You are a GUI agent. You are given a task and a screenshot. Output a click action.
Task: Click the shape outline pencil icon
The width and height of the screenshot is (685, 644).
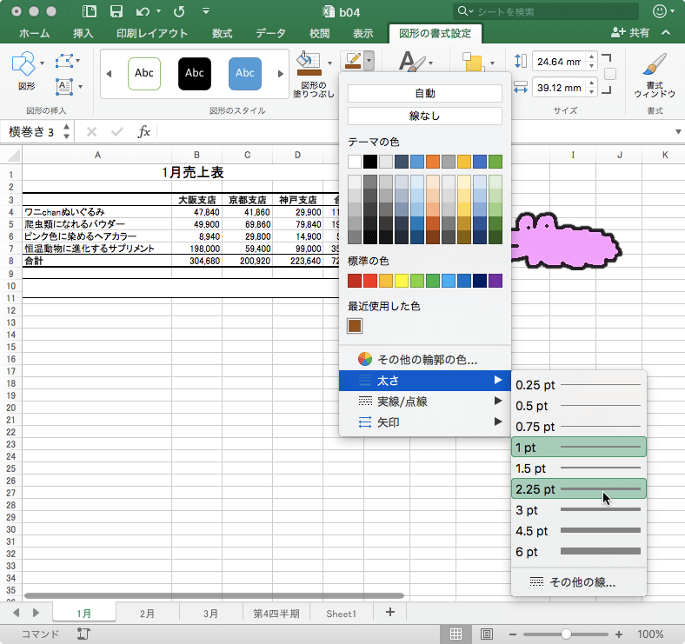[x=353, y=61]
